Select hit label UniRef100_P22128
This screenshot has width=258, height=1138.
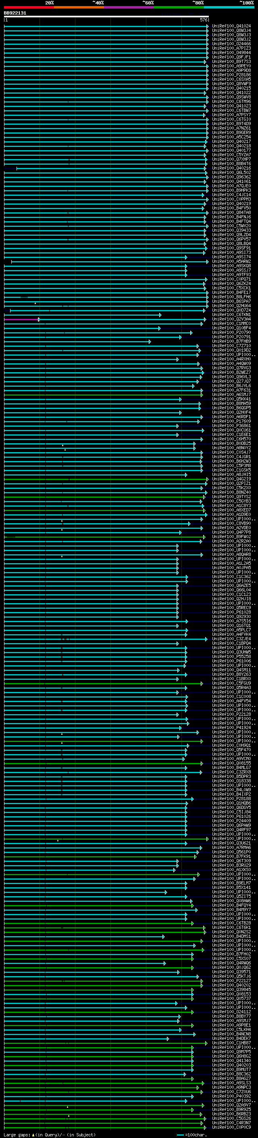click(x=231, y=715)
